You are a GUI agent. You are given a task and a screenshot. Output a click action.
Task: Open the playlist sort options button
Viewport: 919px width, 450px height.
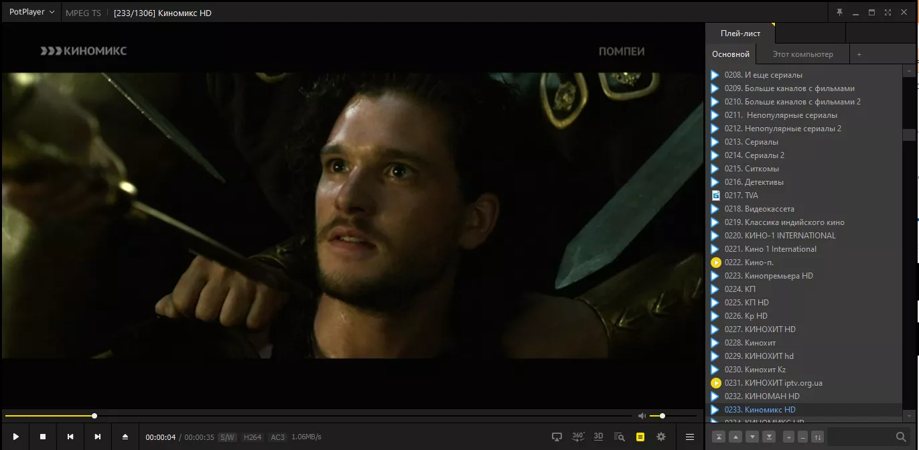click(817, 437)
